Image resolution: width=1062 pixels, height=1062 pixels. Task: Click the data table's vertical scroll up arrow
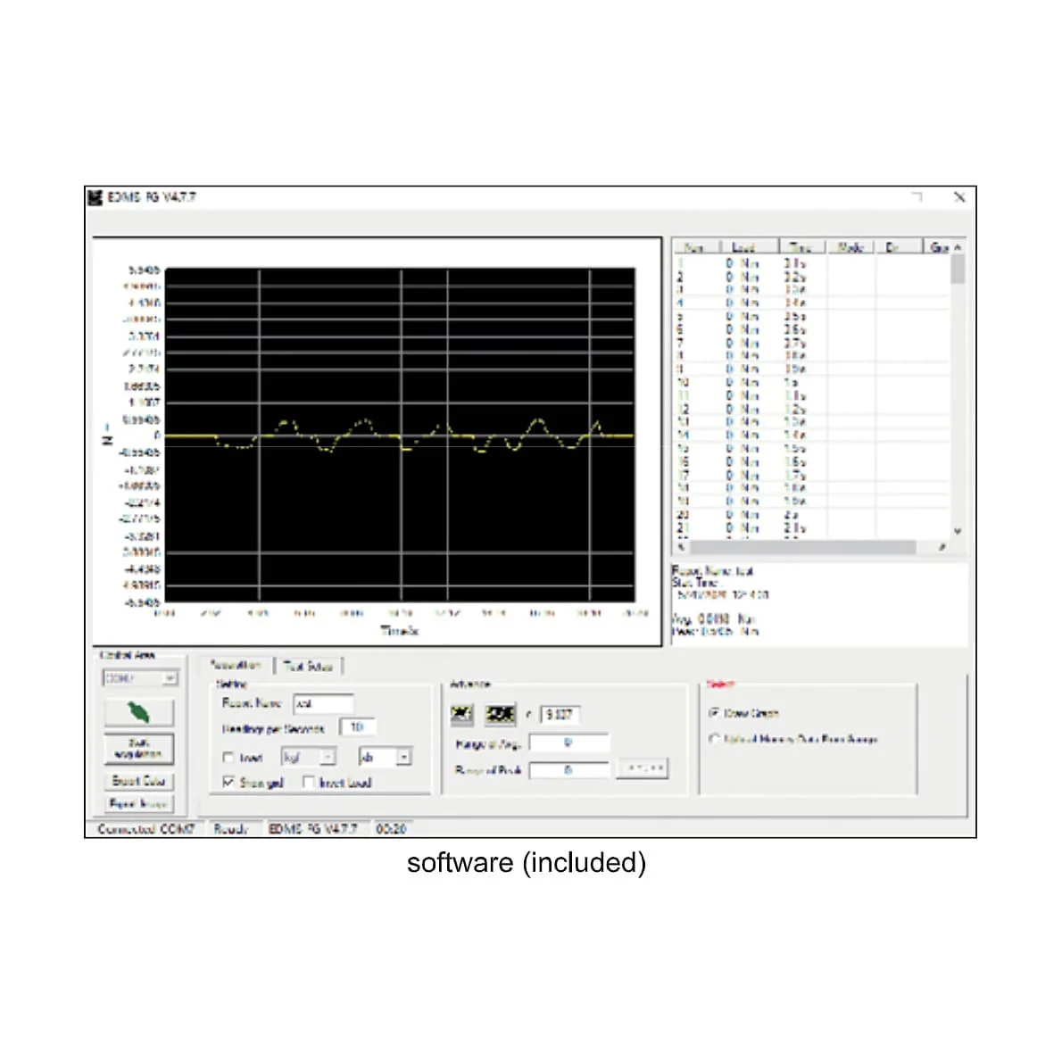point(957,248)
